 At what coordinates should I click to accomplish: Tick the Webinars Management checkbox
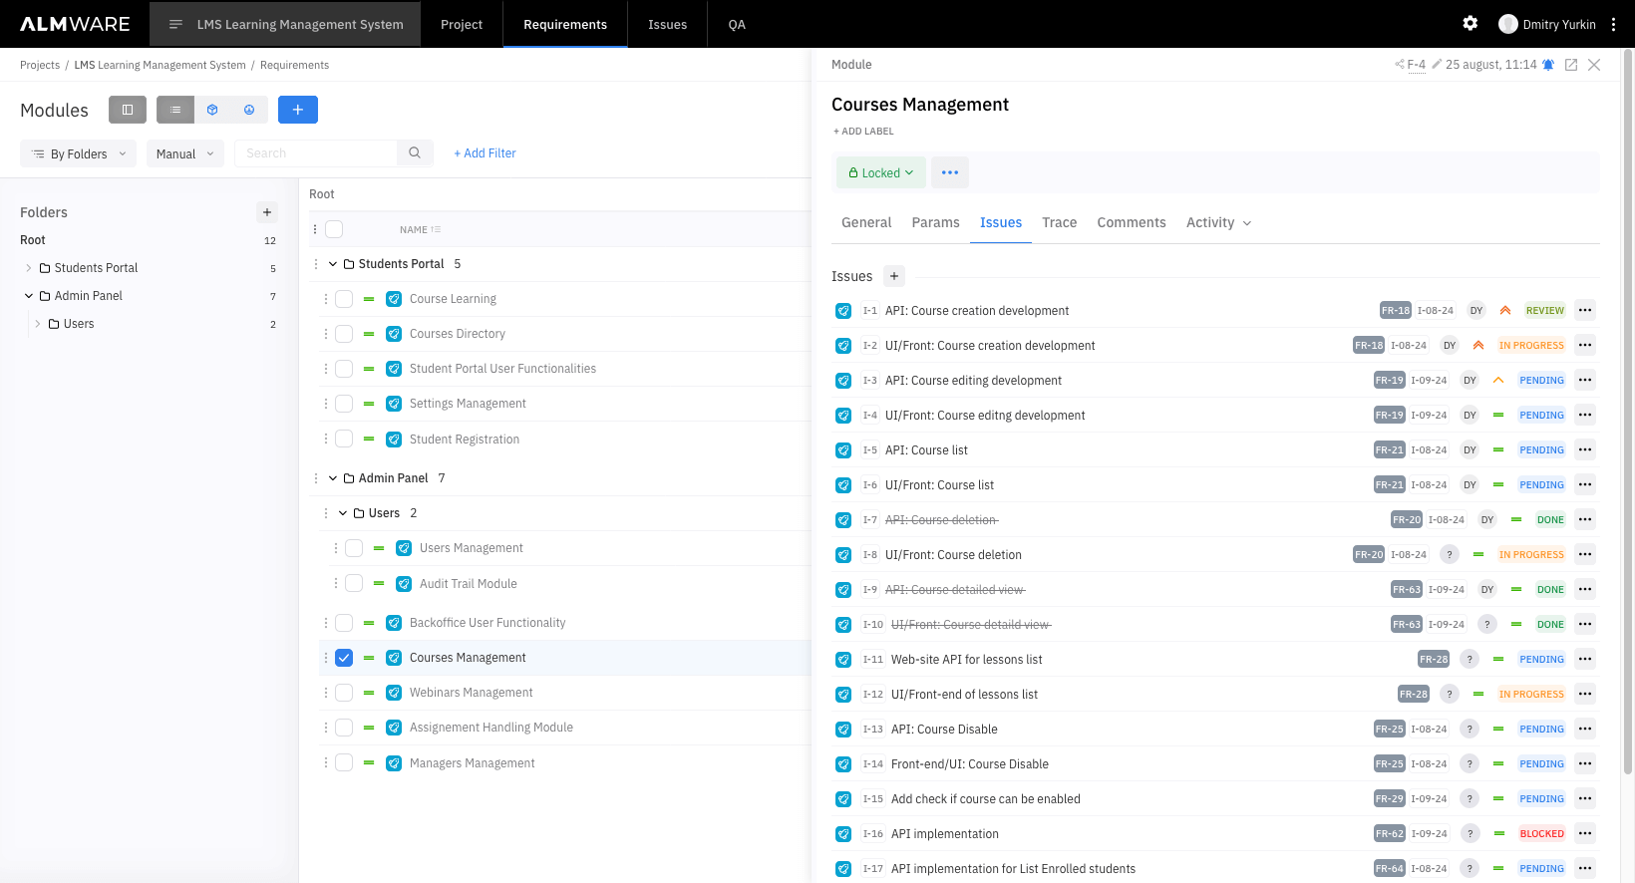[x=344, y=693]
